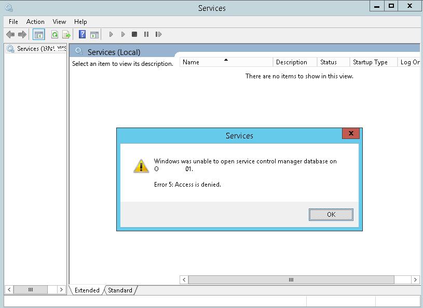Toggle the Show/Hide Action Pane icon
This screenshot has height=308, width=423.
(x=94, y=35)
